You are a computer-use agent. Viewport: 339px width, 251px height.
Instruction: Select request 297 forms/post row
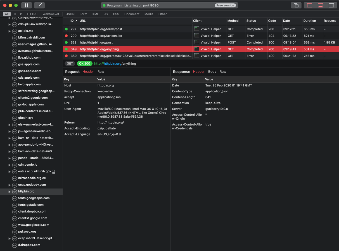coord(201,29)
